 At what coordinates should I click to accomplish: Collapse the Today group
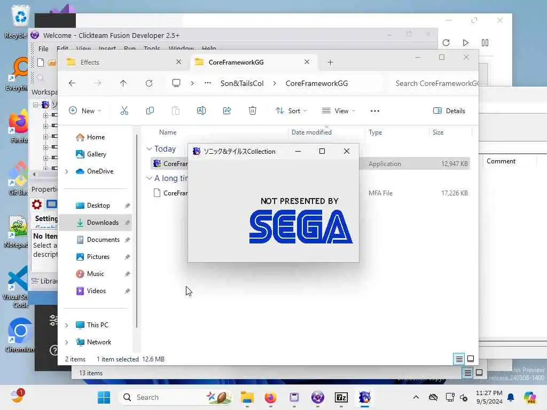click(x=150, y=149)
